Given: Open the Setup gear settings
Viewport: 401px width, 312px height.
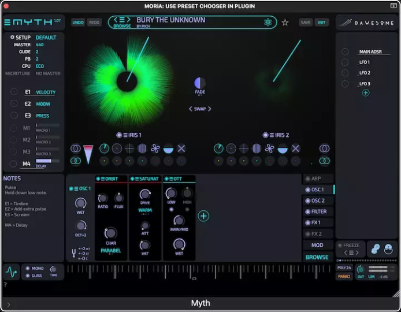Looking at the screenshot, I should point(12,38).
